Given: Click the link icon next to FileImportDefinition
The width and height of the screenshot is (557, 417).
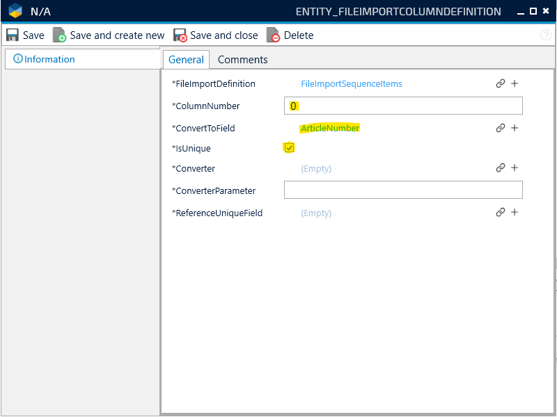Looking at the screenshot, I should coord(500,83).
